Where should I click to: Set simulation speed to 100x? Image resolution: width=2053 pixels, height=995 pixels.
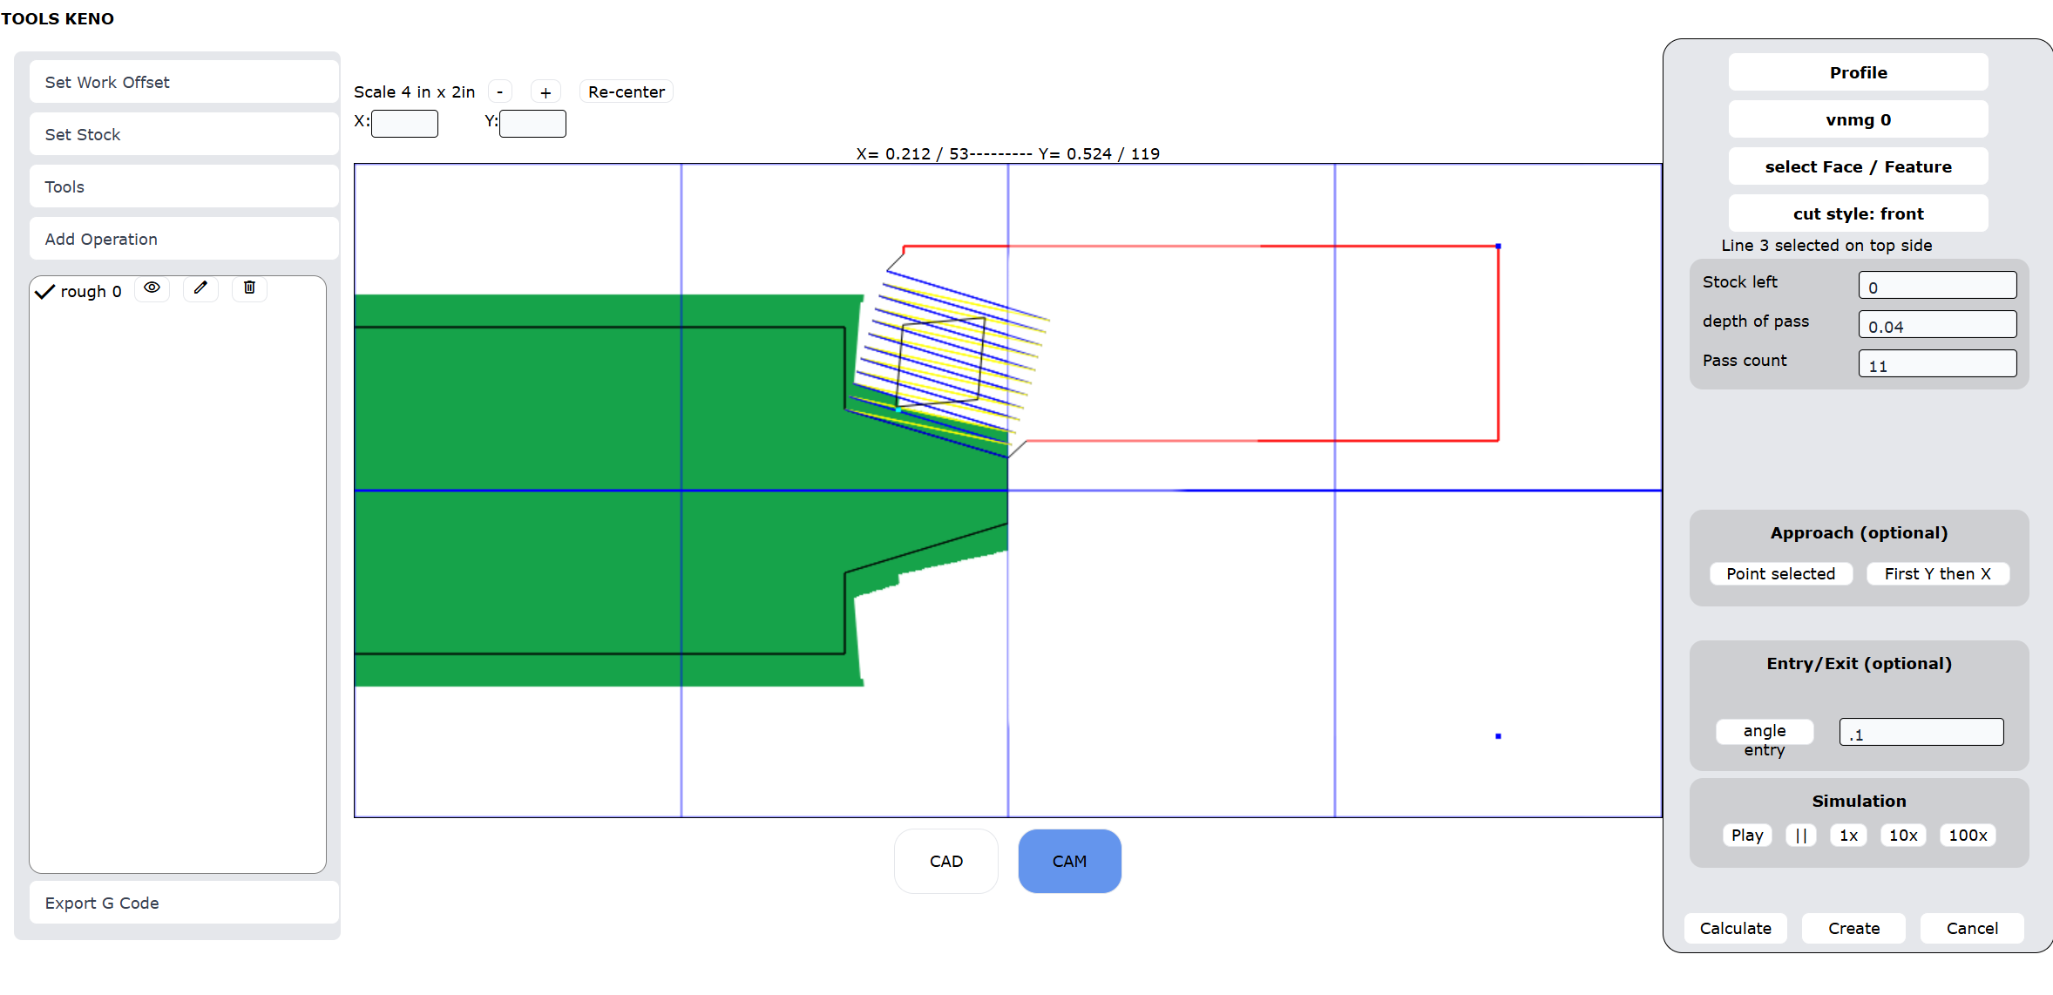coord(1967,835)
